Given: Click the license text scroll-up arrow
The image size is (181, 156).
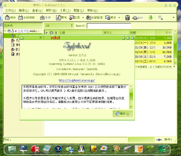Looking at the screenshot, I should (131, 86).
